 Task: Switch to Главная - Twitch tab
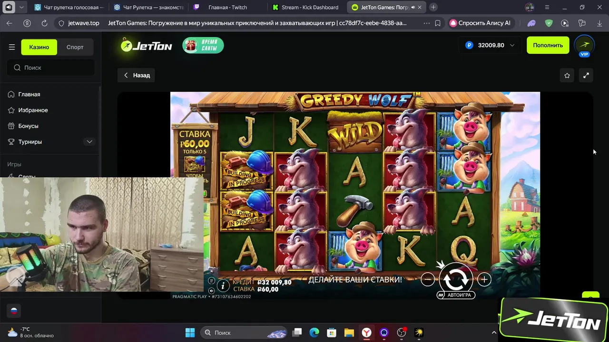(x=228, y=7)
